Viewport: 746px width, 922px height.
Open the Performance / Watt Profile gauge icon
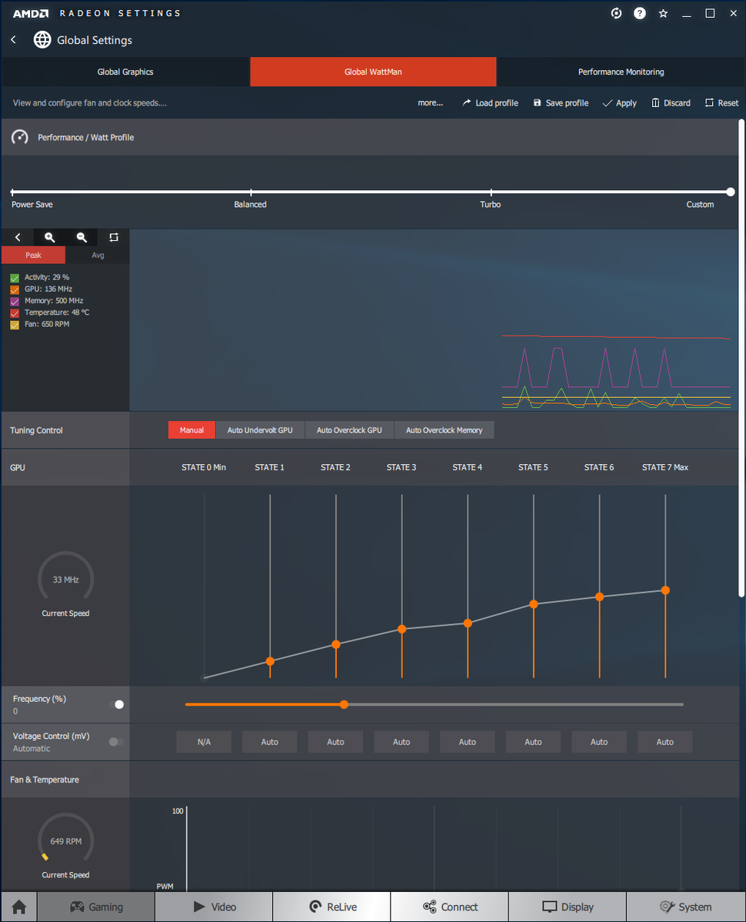(18, 137)
